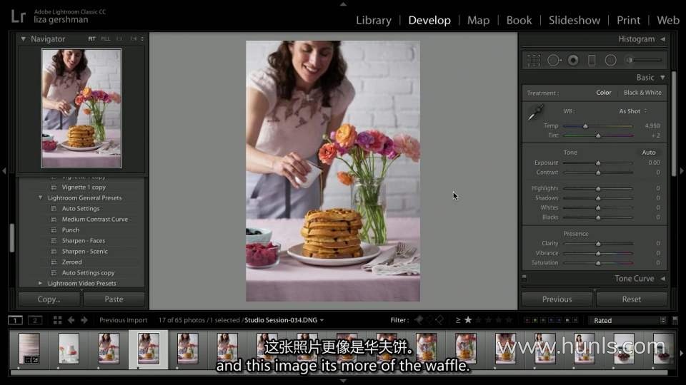The width and height of the screenshot is (686, 385).
Task: Select the Graduated Filter tool
Action: pyautogui.click(x=592, y=61)
